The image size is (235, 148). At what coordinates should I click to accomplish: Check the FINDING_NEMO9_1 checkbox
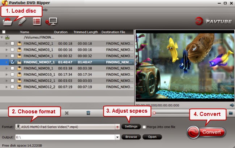12,68
